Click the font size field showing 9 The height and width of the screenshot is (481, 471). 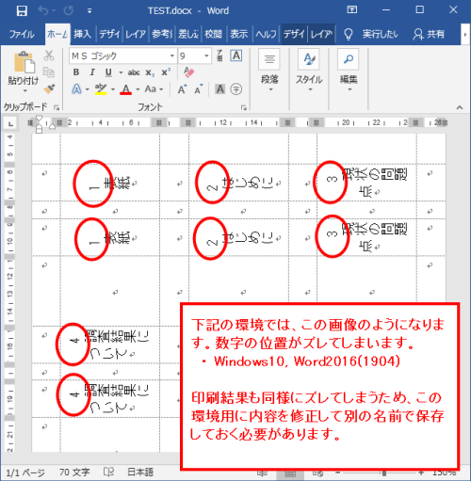click(x=190, y=56)
